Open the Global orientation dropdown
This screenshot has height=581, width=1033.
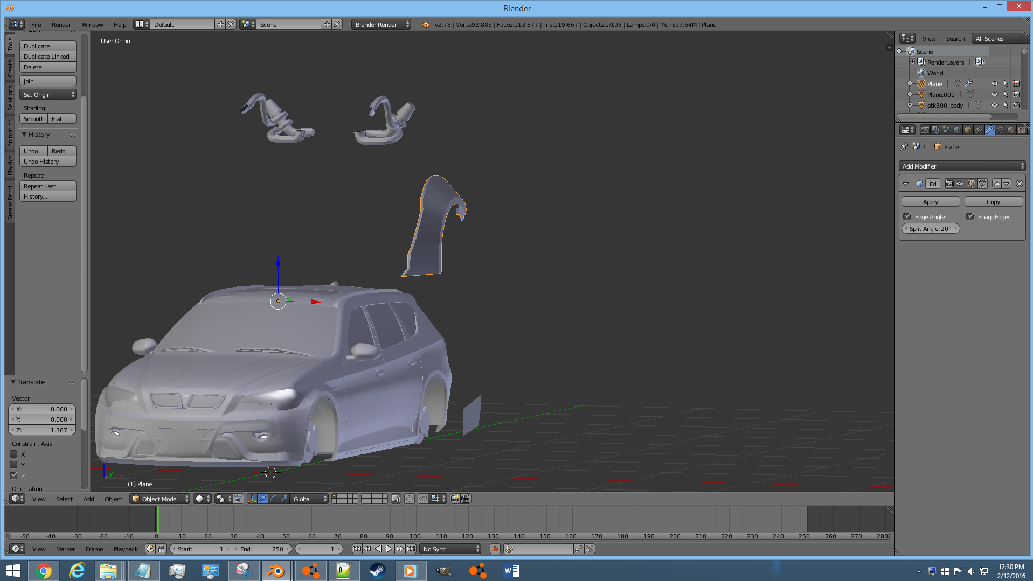point(310,499)
